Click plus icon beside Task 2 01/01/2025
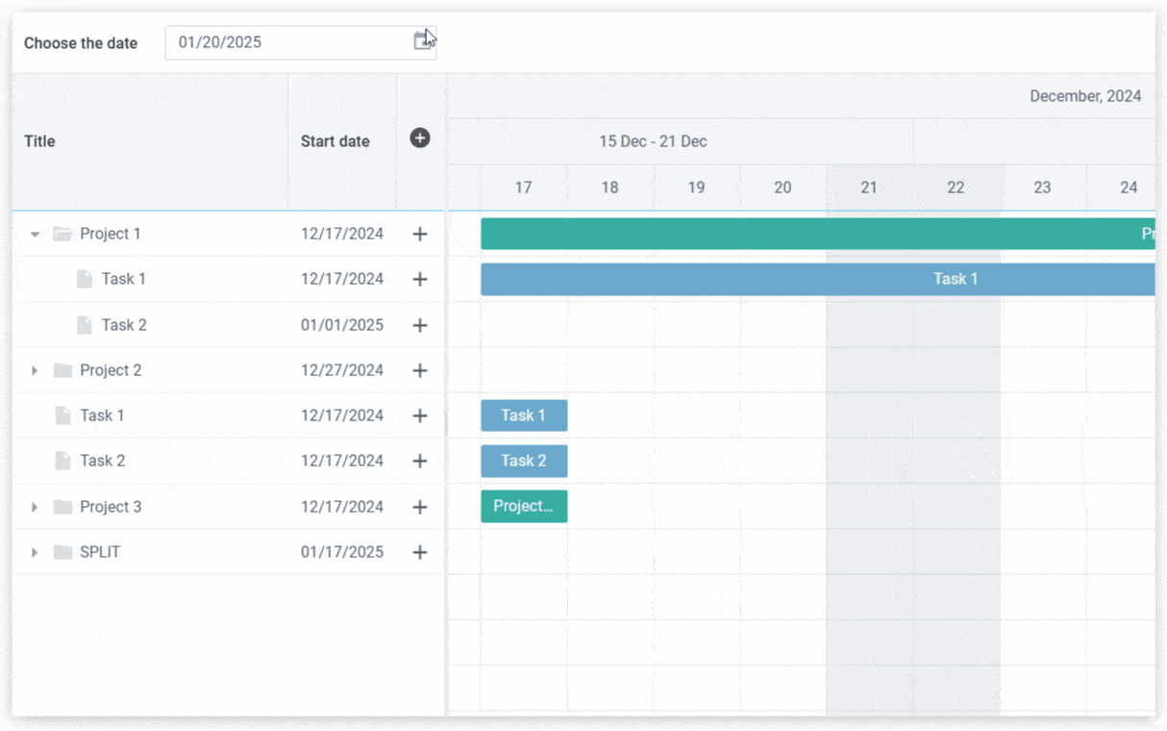This screenshot has height=731, width=1167. [x=420, y=325]
